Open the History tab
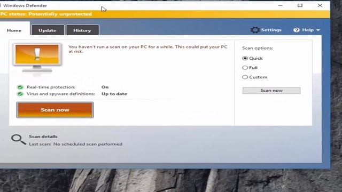Viewport: 342px width, 192px height. pyautogui.click(x=82, y=30)
